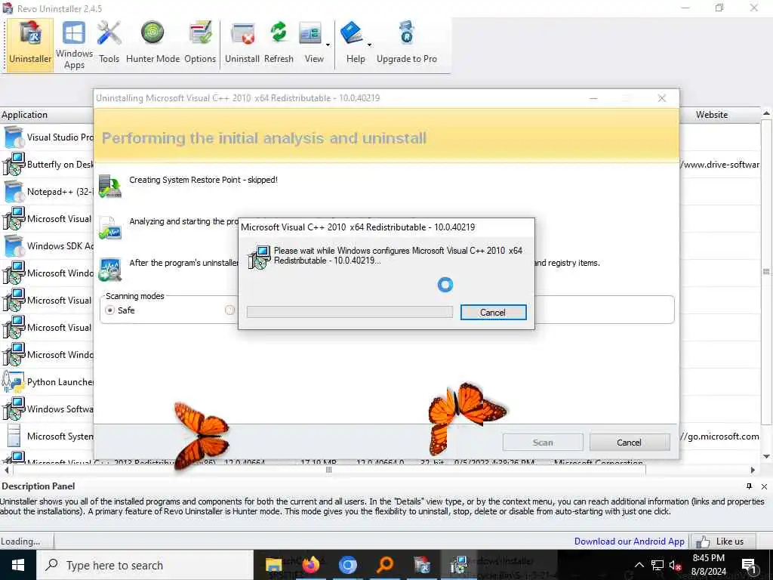Click horizontal scrollbar right arrow
Screen dimensions: 773x580
point(753,470)
